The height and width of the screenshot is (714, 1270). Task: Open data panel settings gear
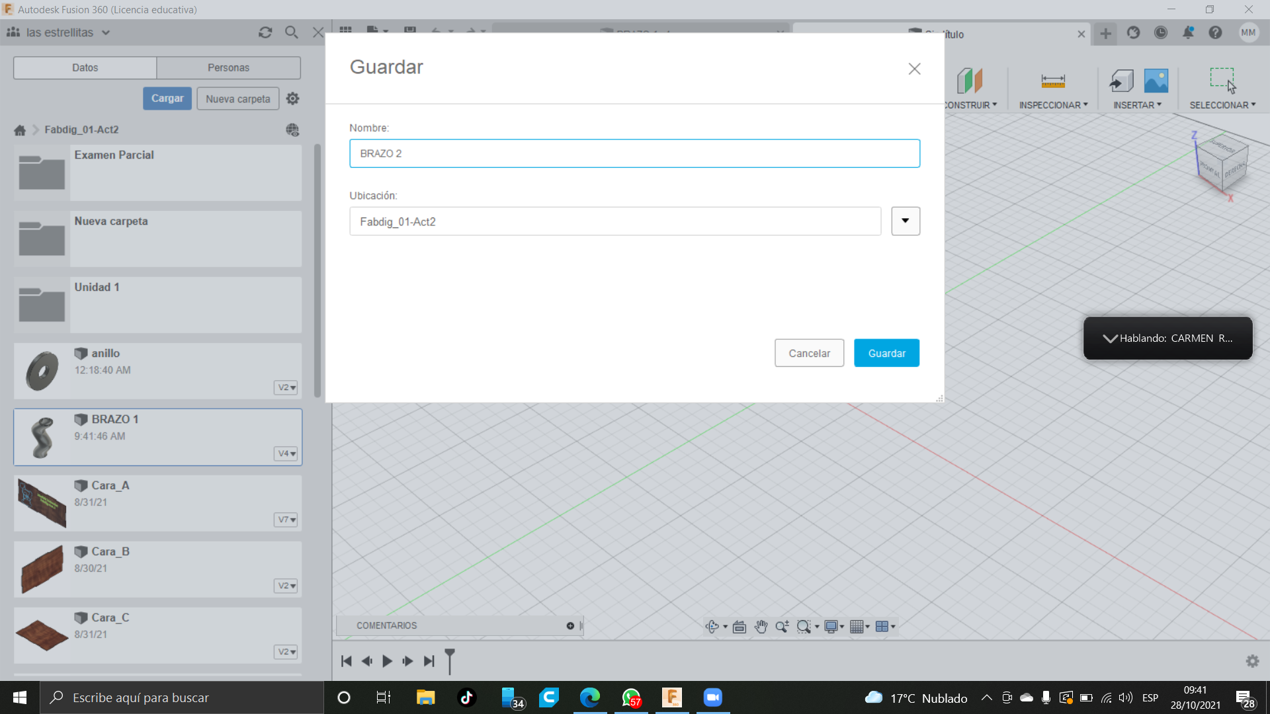click(292, 99)
